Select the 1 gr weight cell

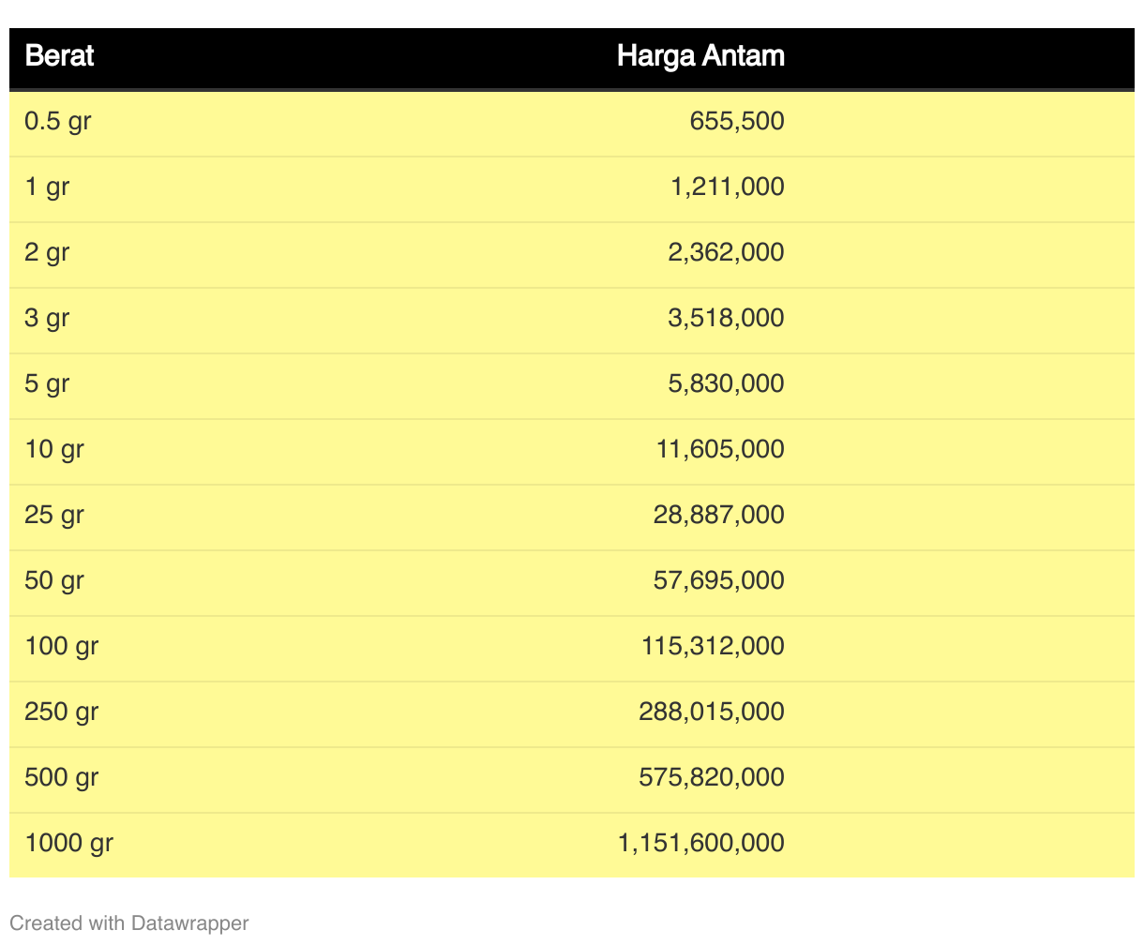pyautogui.click(x=47, y=187)
